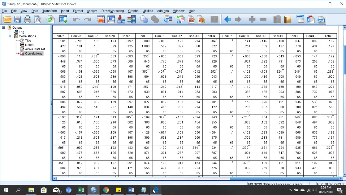Screen dimensions: 346x195
Task: Click the vertical scrollbar down arrow
Action: pyautogui.click(x=344, y=174)
